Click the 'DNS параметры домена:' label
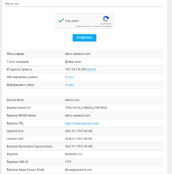Image resolution: width=172 pixels, height=174 pixels. [22, 77]
